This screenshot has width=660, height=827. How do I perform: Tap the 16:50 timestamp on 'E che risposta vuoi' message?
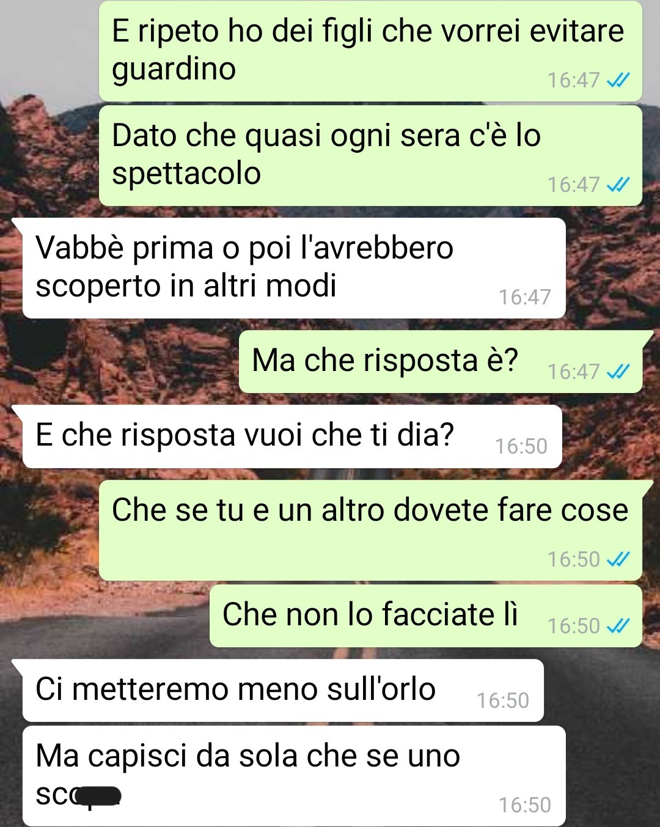[x=521, y=446]
